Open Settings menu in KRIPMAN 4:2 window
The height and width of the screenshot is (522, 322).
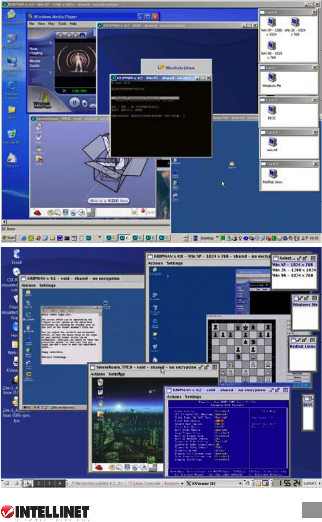pos(193,397)
